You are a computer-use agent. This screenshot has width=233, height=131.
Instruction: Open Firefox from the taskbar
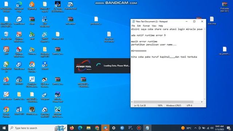(72, 128)
